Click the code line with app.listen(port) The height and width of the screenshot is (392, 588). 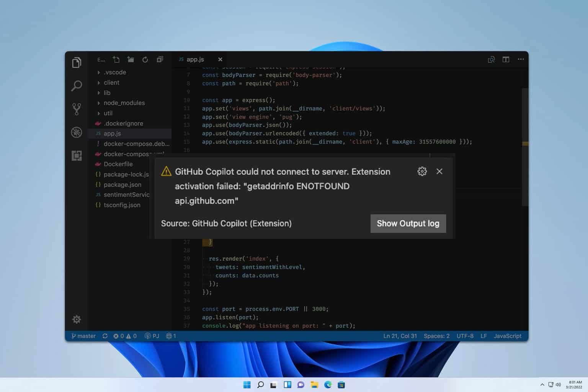click(x=230, y=317)
